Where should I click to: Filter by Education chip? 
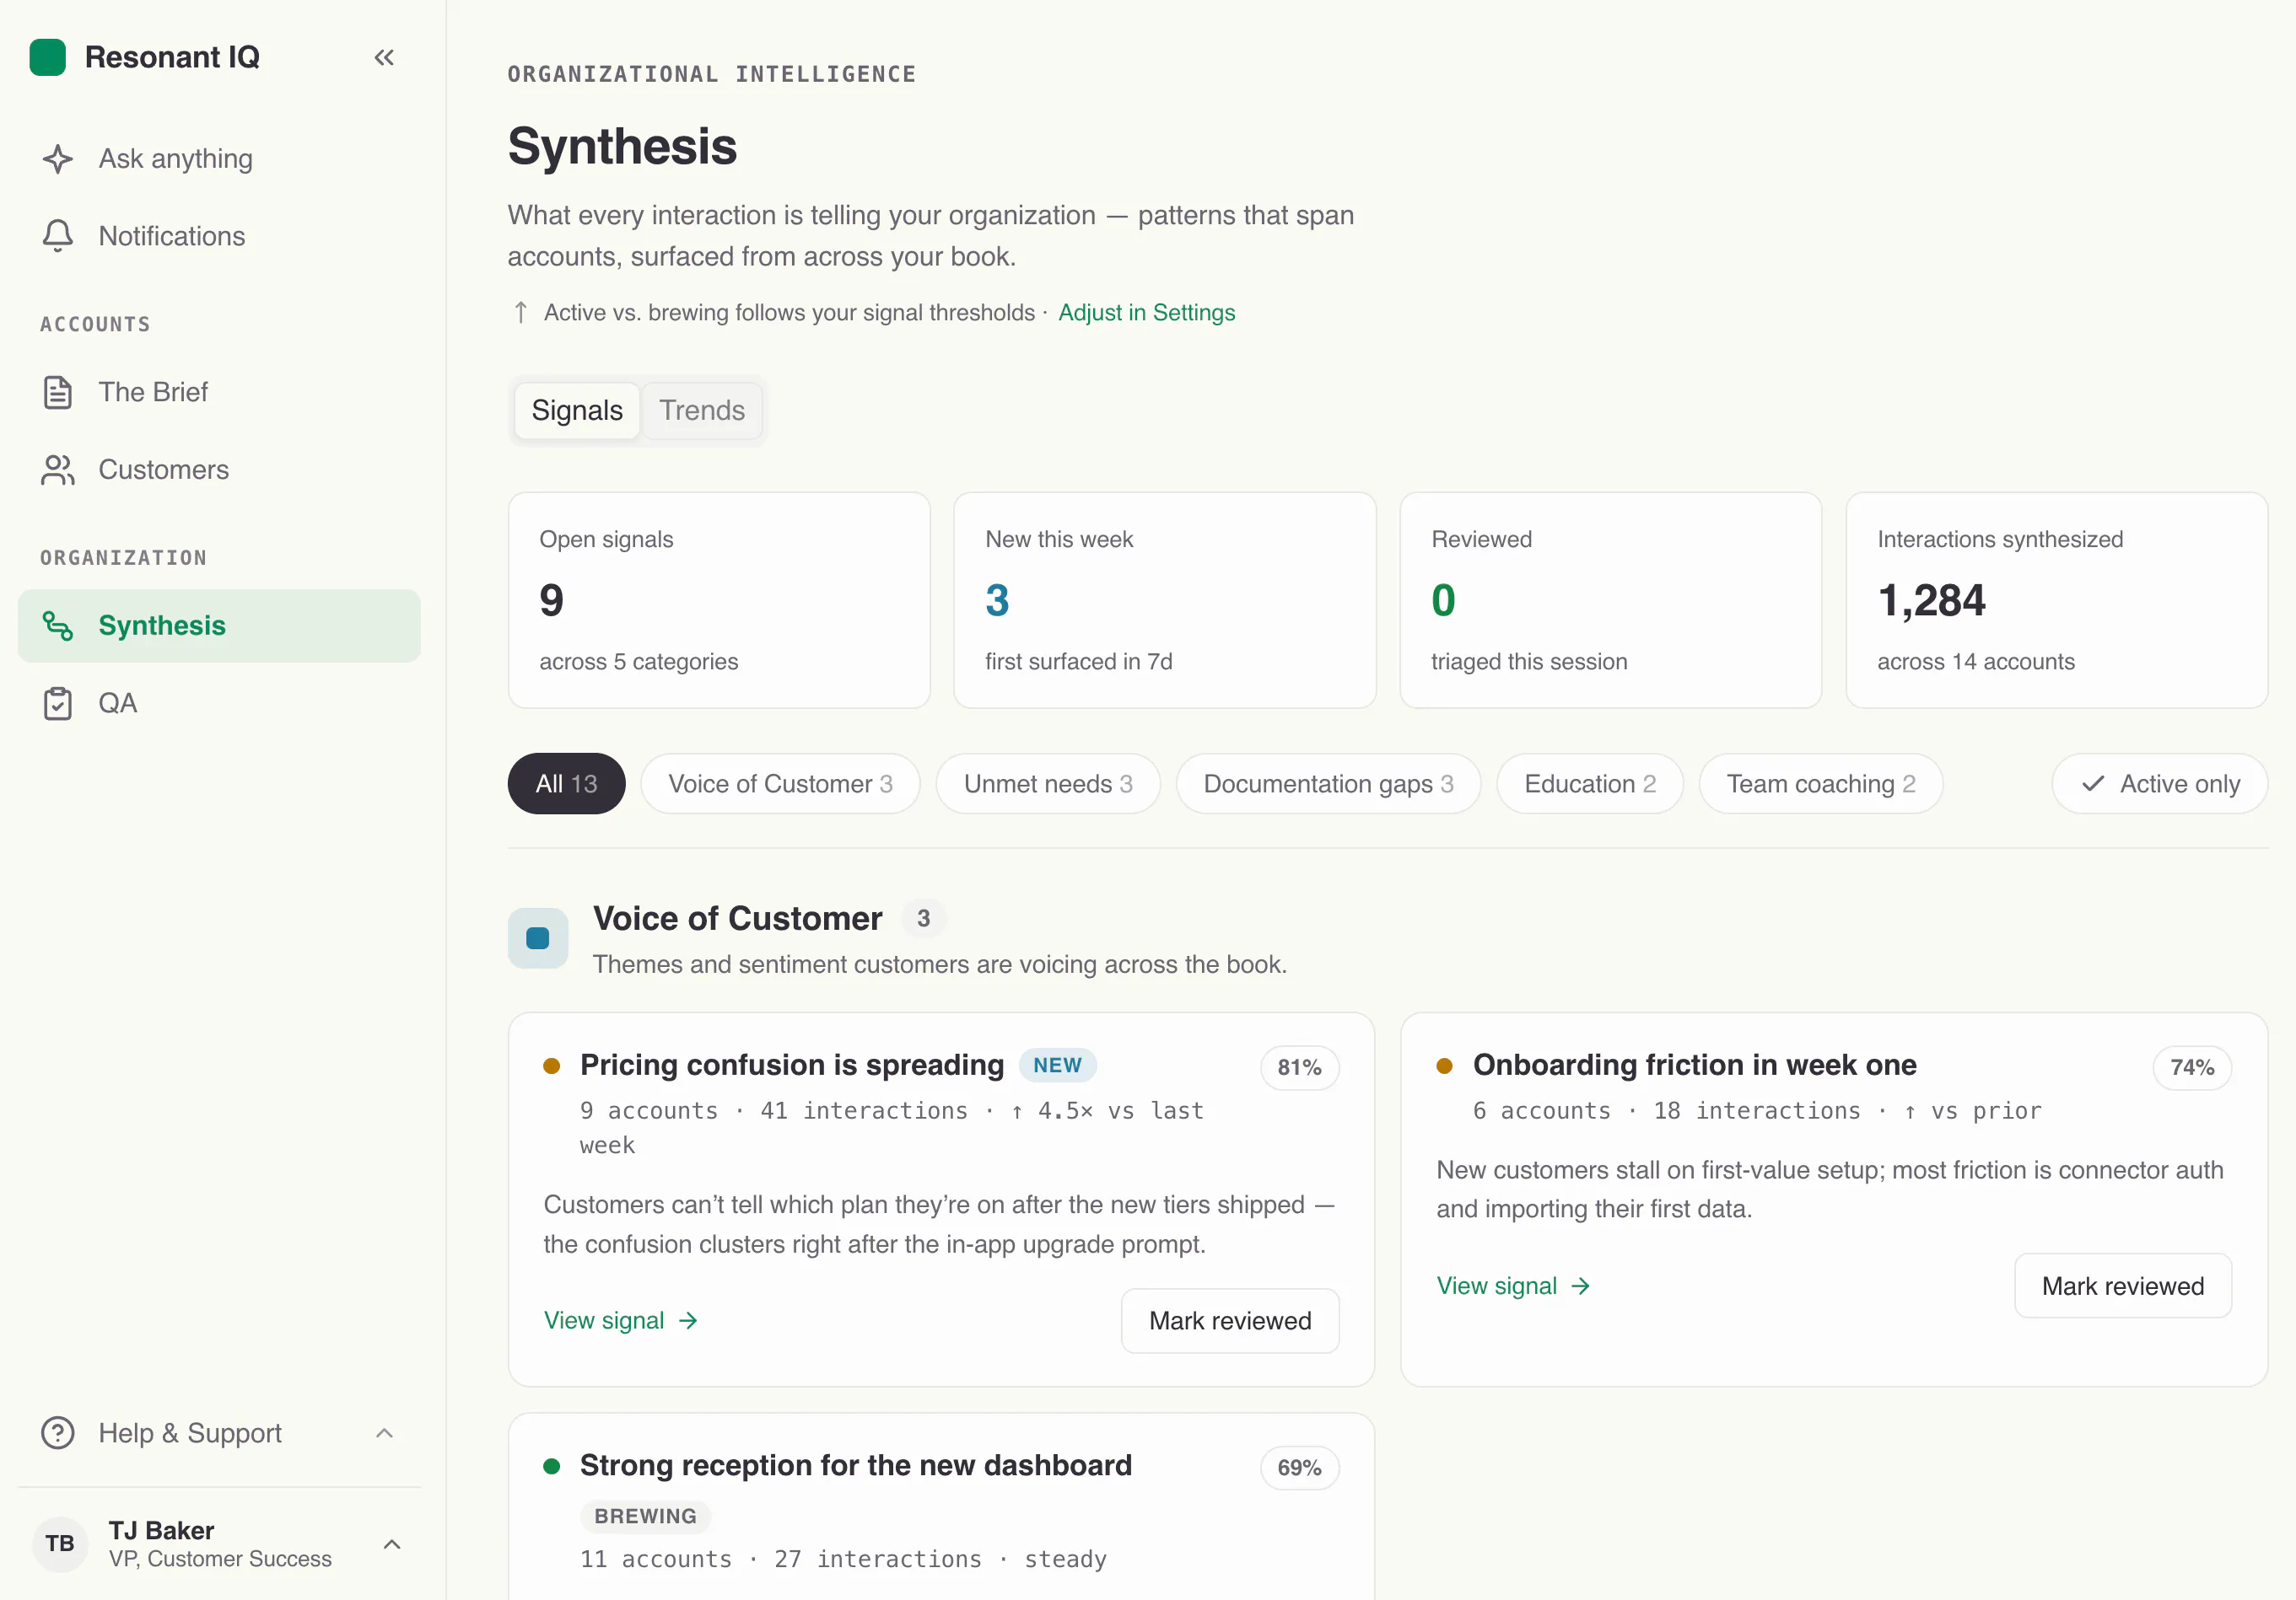pyautogui.click(x=1590, y=783)
